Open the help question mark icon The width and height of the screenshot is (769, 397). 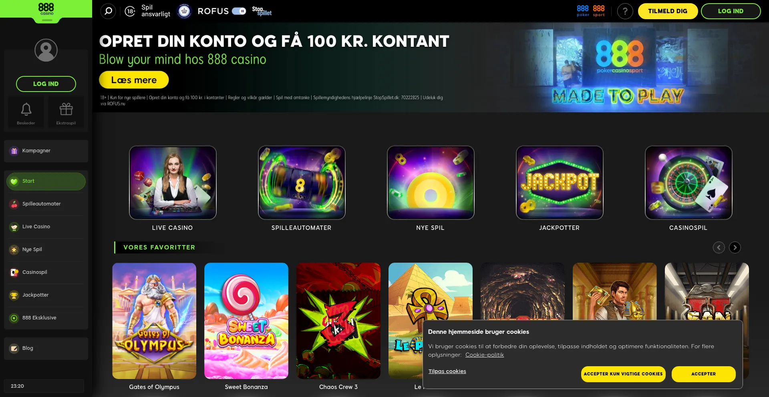(x=625, y=11)
